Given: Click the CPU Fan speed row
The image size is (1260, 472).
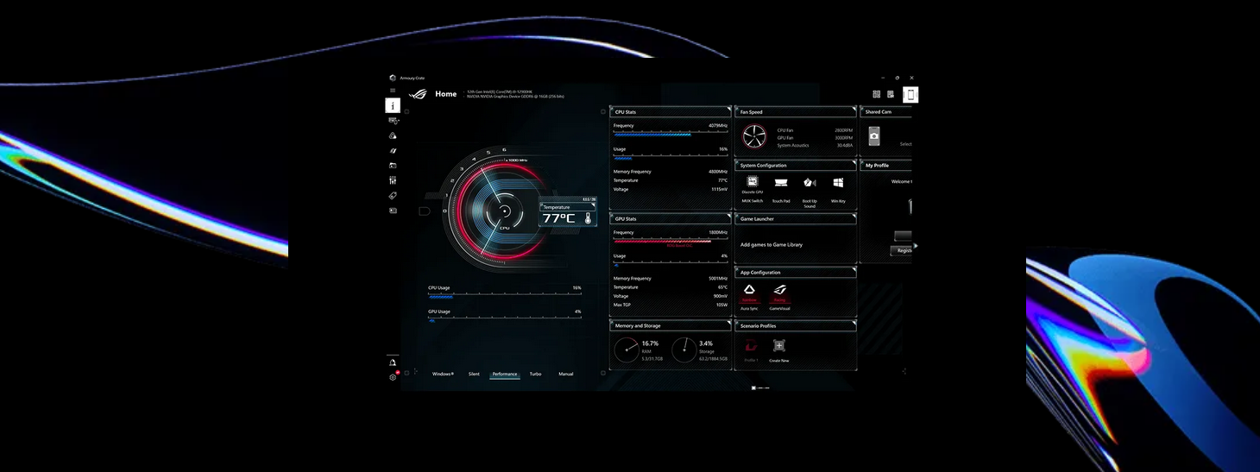Looking at the screenshot, I should click(x=815, y=130).
